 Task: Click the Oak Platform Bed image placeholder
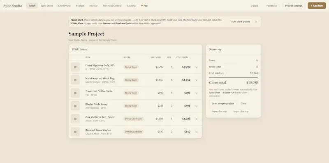pyautogui.click(x=75, y=119)
